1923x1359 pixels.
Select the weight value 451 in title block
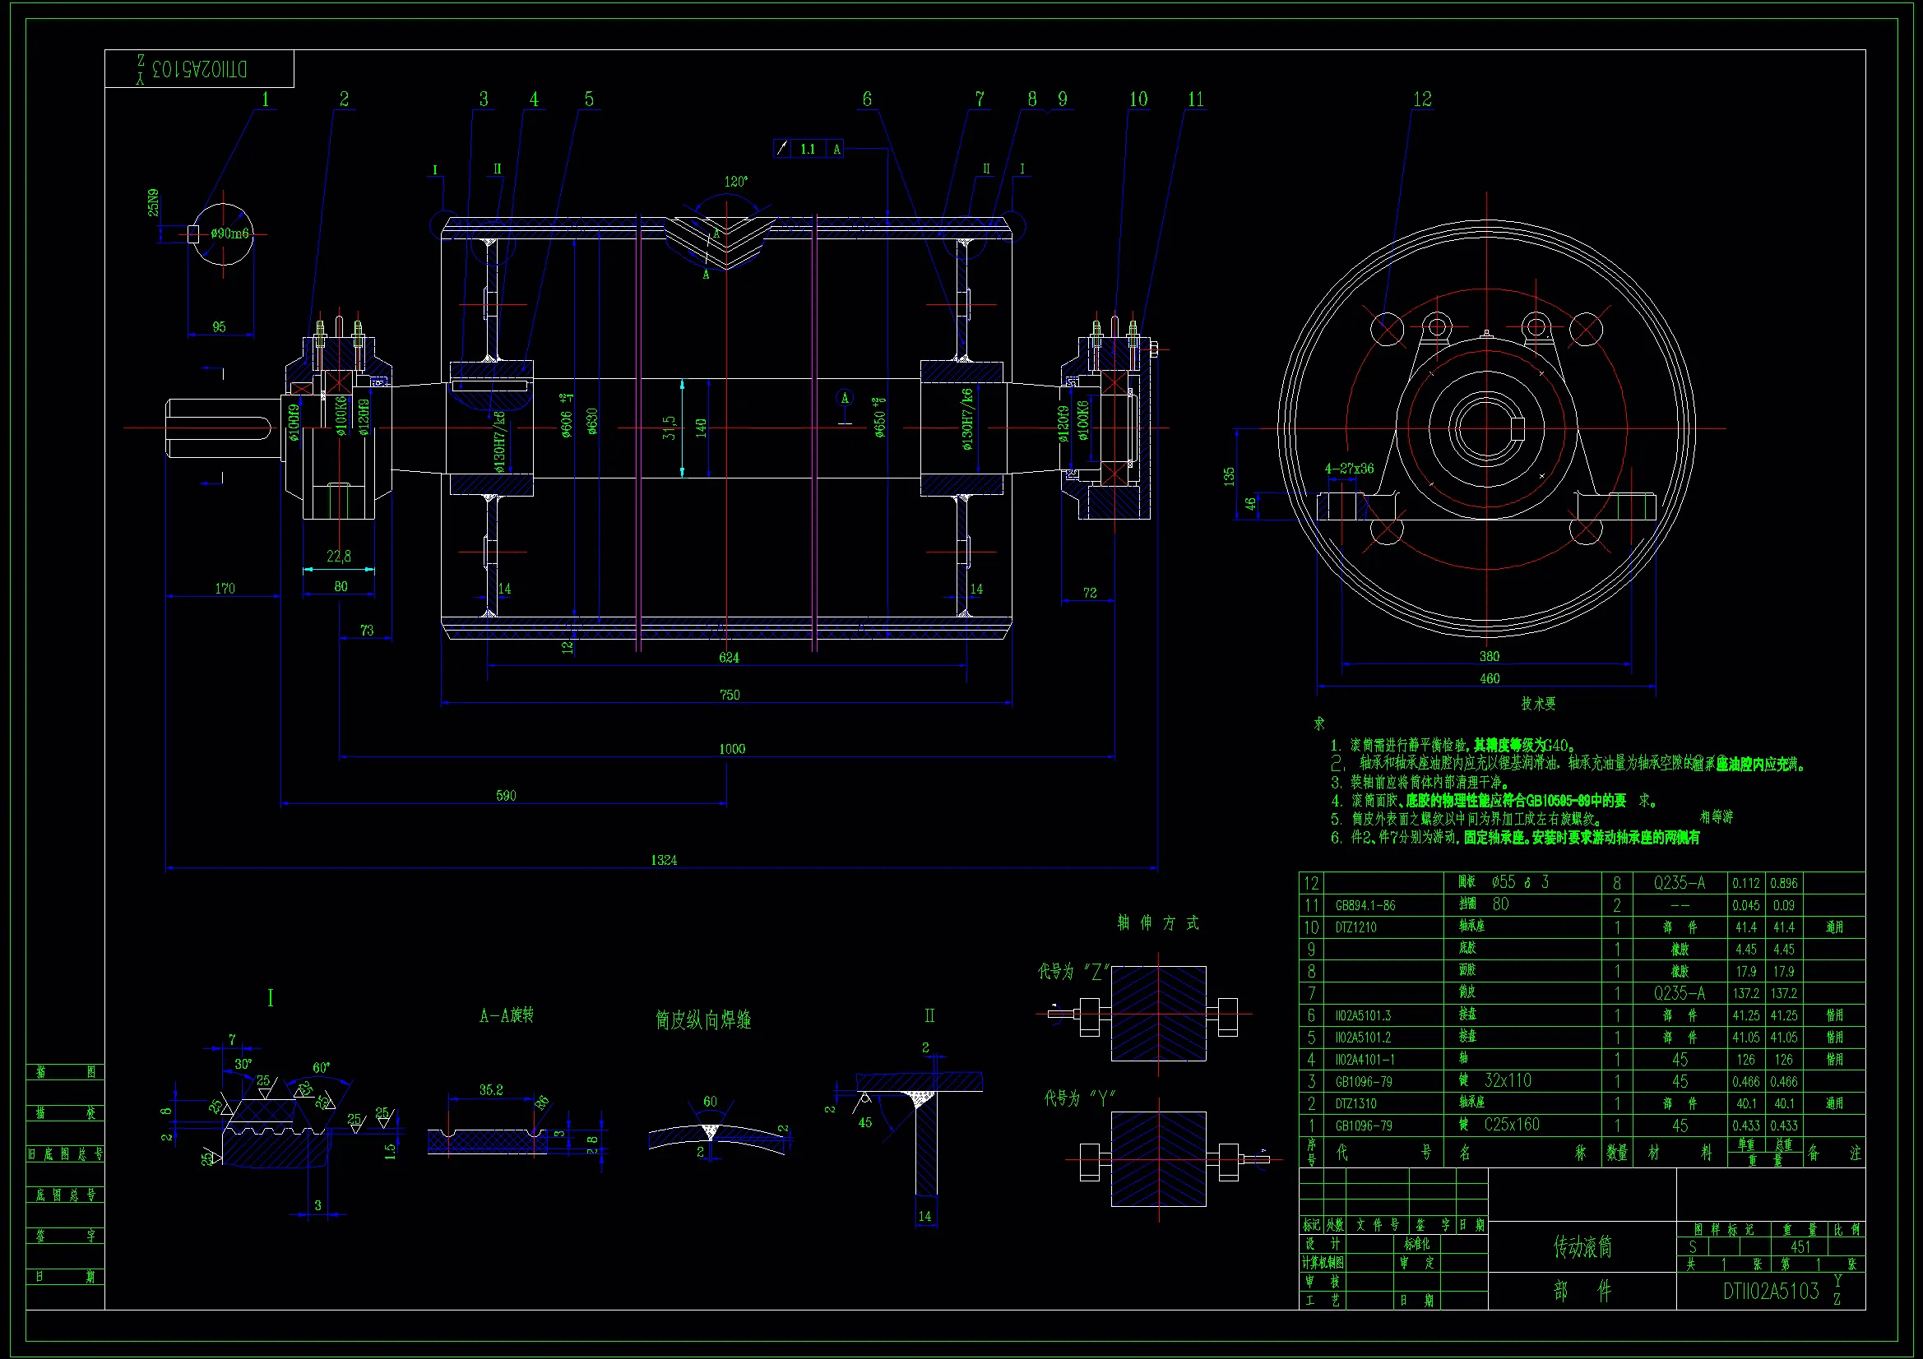(x=1800, y=1247)
